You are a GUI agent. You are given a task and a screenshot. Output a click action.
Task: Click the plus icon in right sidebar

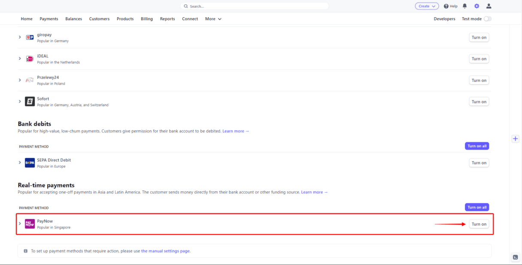(516, 139)
